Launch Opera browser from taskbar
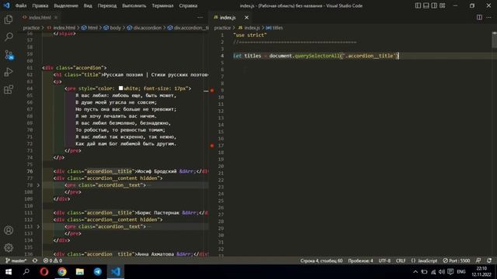This screenshot has width=497, height=279. click(x=44, y=271)
